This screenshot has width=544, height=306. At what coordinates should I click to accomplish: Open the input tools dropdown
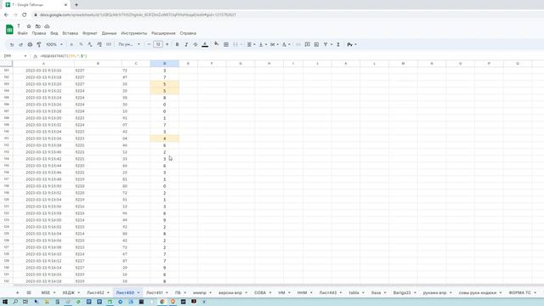pyautogui.click(x=352, y=45)
